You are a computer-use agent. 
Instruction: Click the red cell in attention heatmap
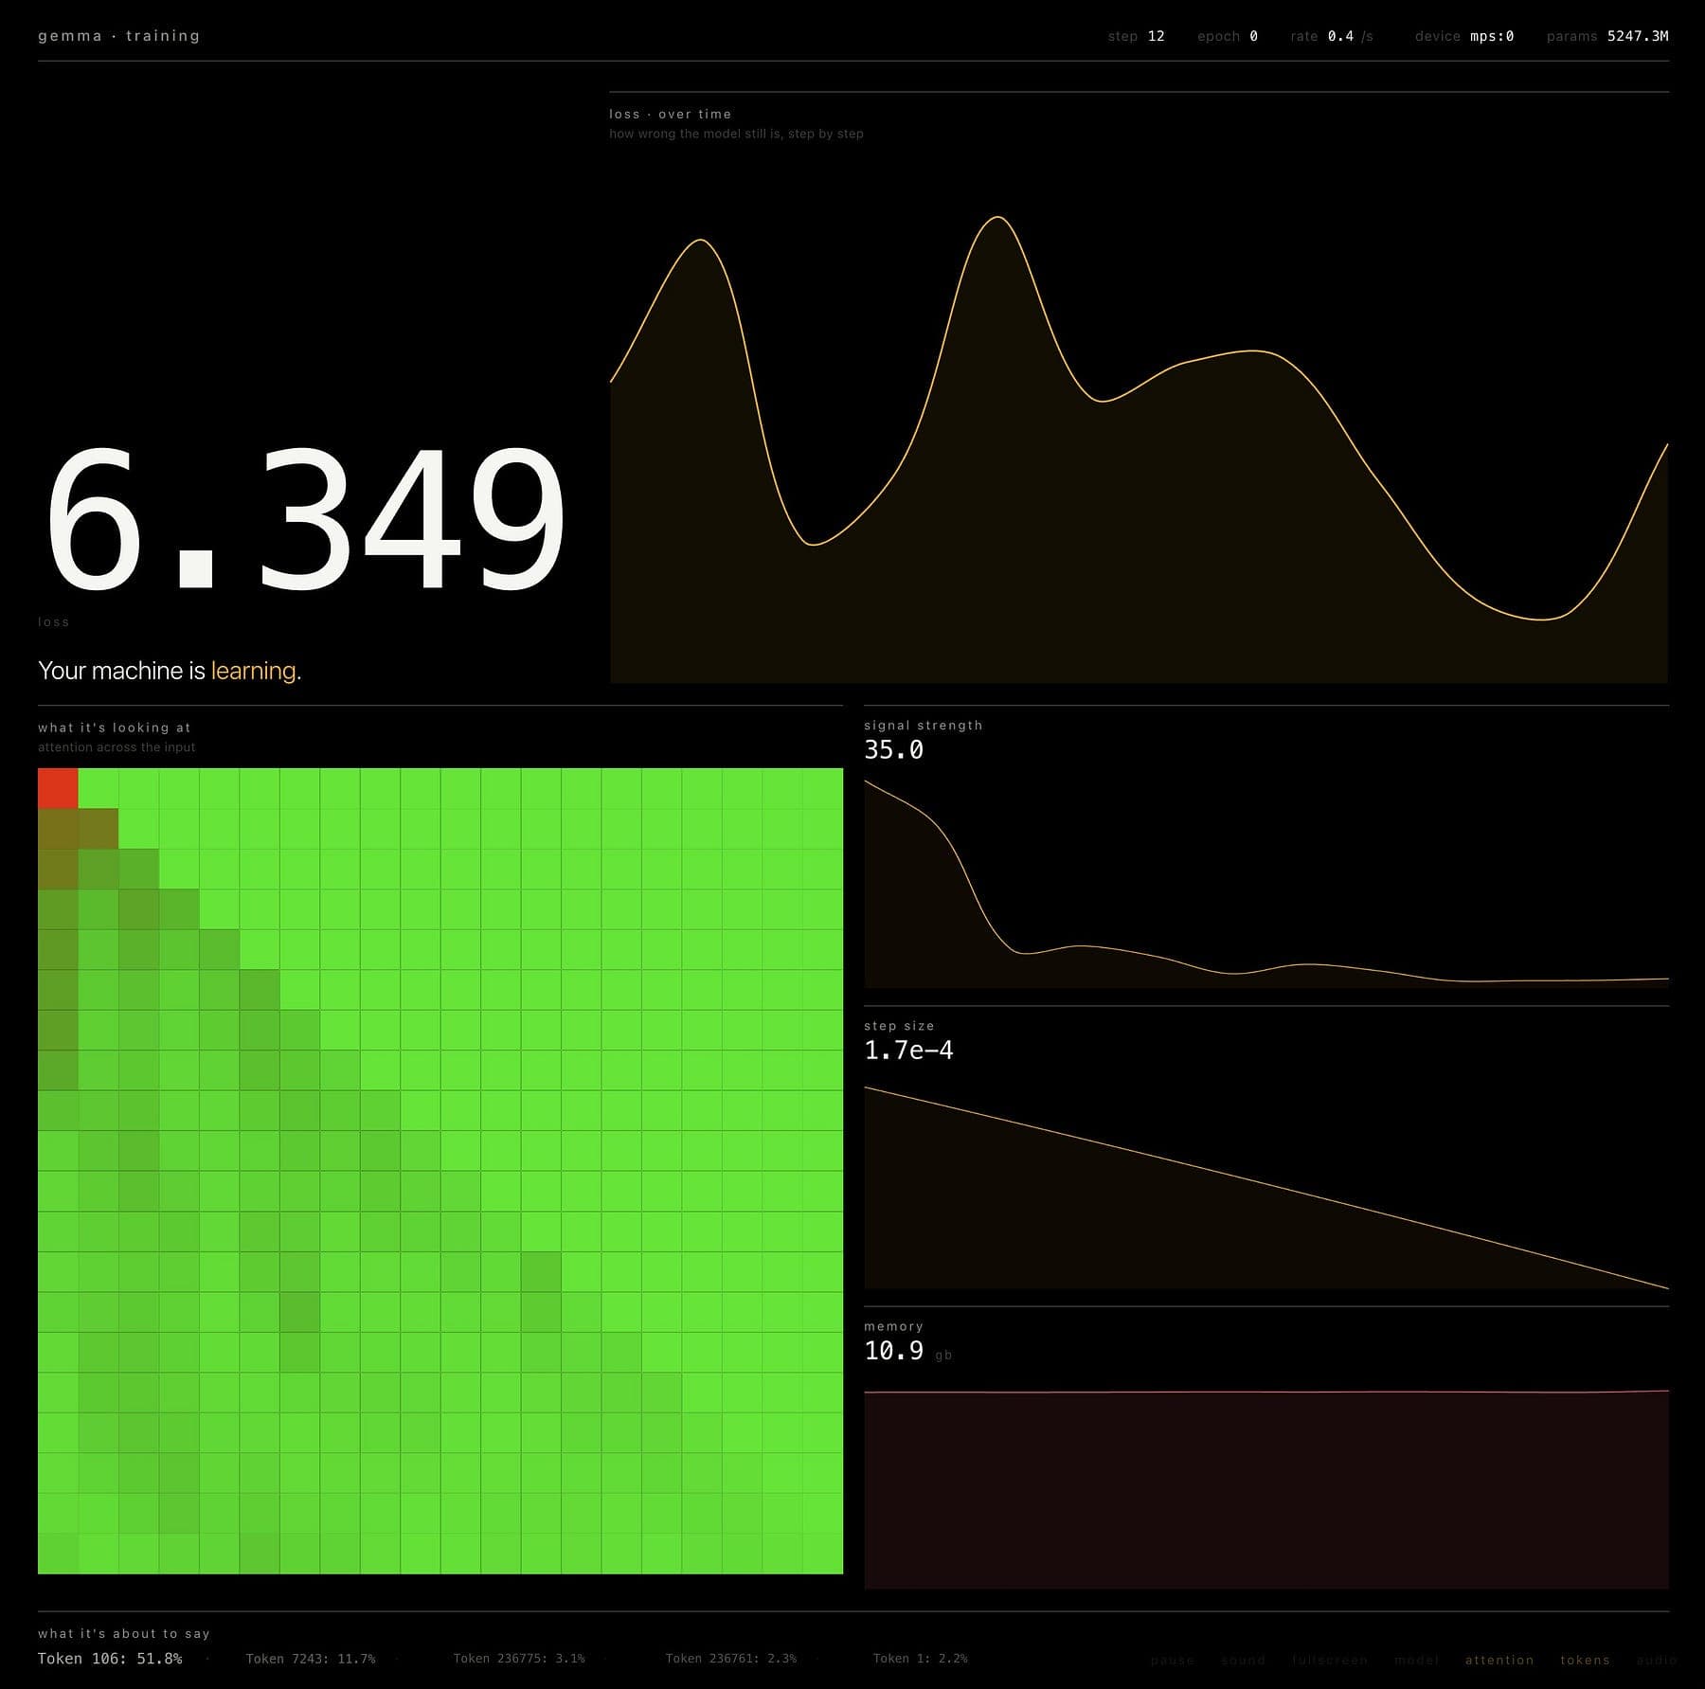pyautogui.click(x=58, y=788)
